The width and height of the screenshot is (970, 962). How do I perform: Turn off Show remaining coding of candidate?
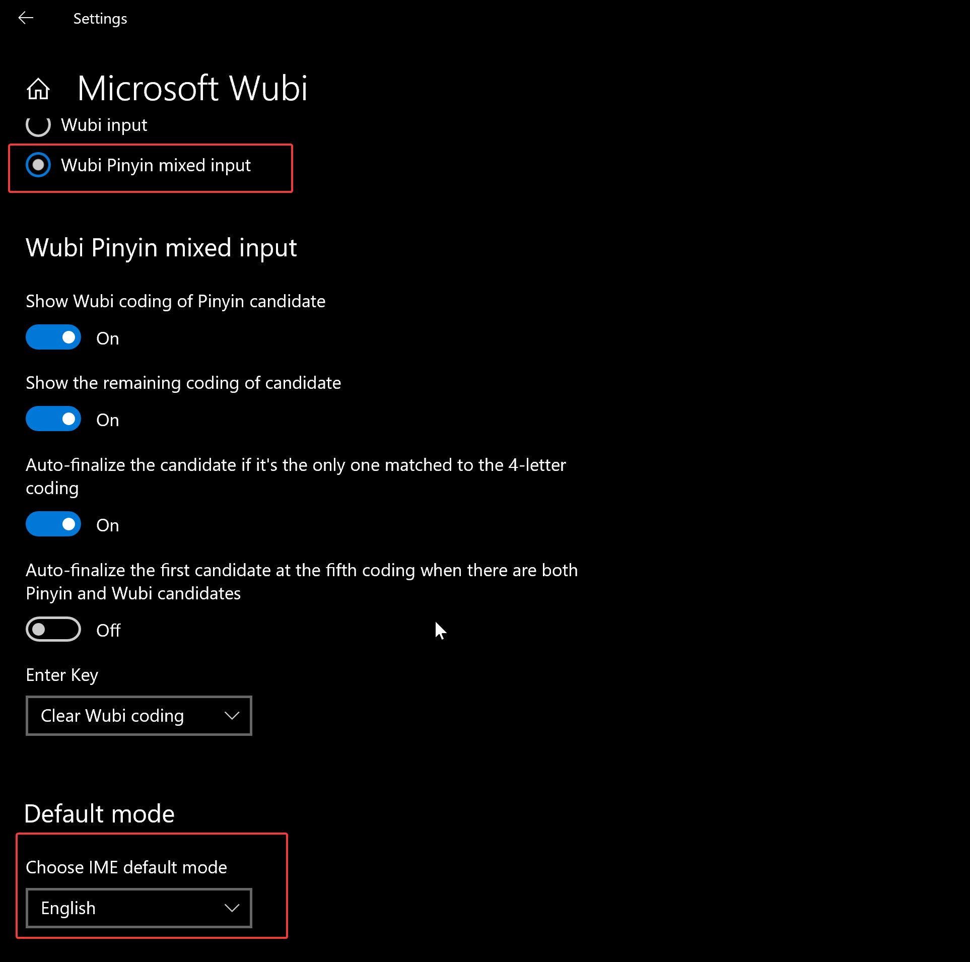click(x=53, y=419)
